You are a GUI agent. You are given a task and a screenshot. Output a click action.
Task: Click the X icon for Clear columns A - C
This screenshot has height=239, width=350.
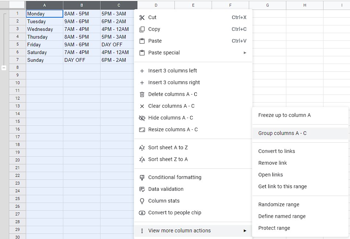click(142, 106)
